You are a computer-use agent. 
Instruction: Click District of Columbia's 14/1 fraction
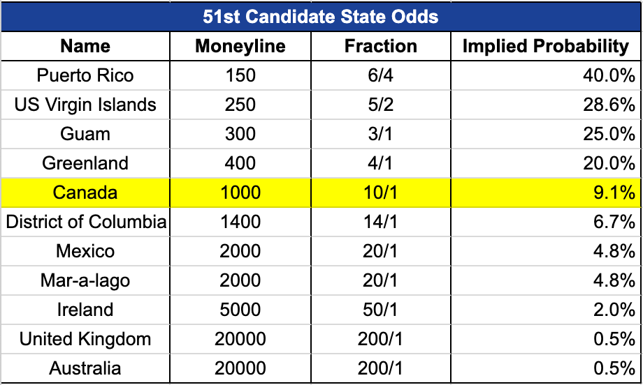(380, 222)
